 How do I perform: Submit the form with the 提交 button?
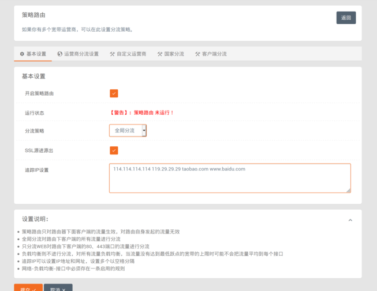[28, 288]
